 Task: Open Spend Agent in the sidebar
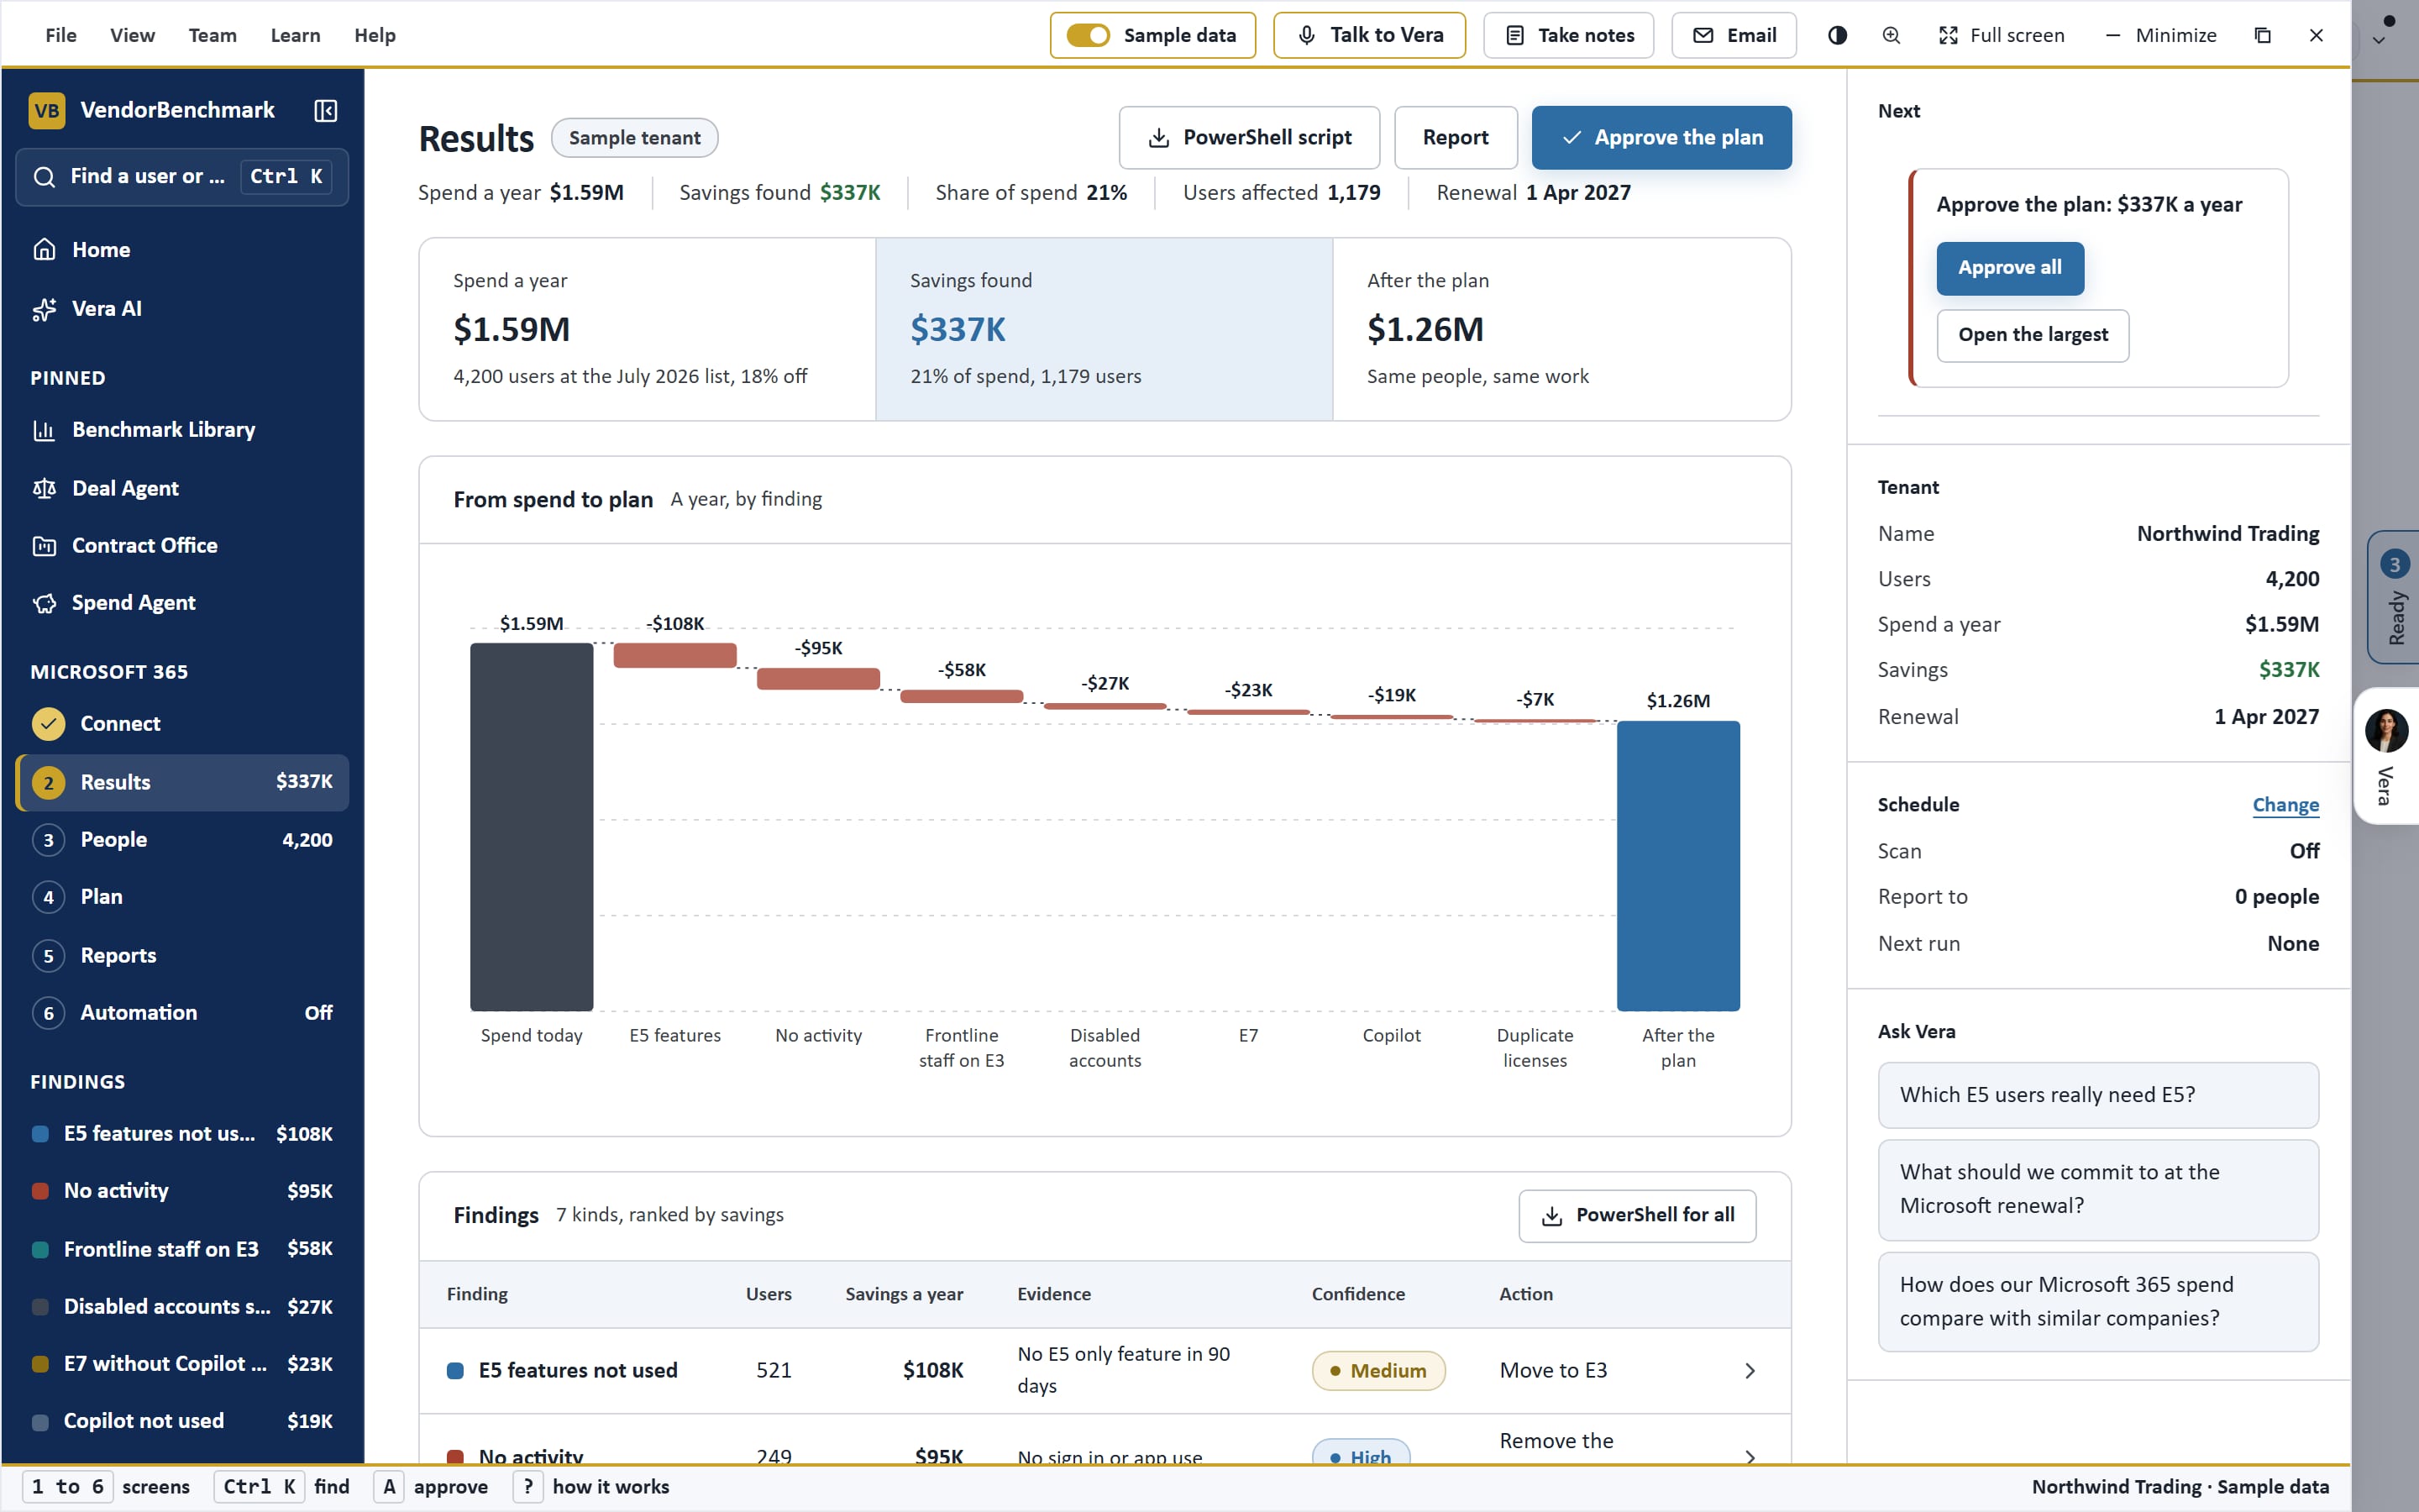click(x=182, y=602)
